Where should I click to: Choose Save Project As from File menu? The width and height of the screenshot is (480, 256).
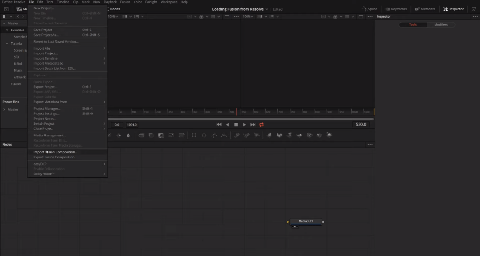point(46,35)
